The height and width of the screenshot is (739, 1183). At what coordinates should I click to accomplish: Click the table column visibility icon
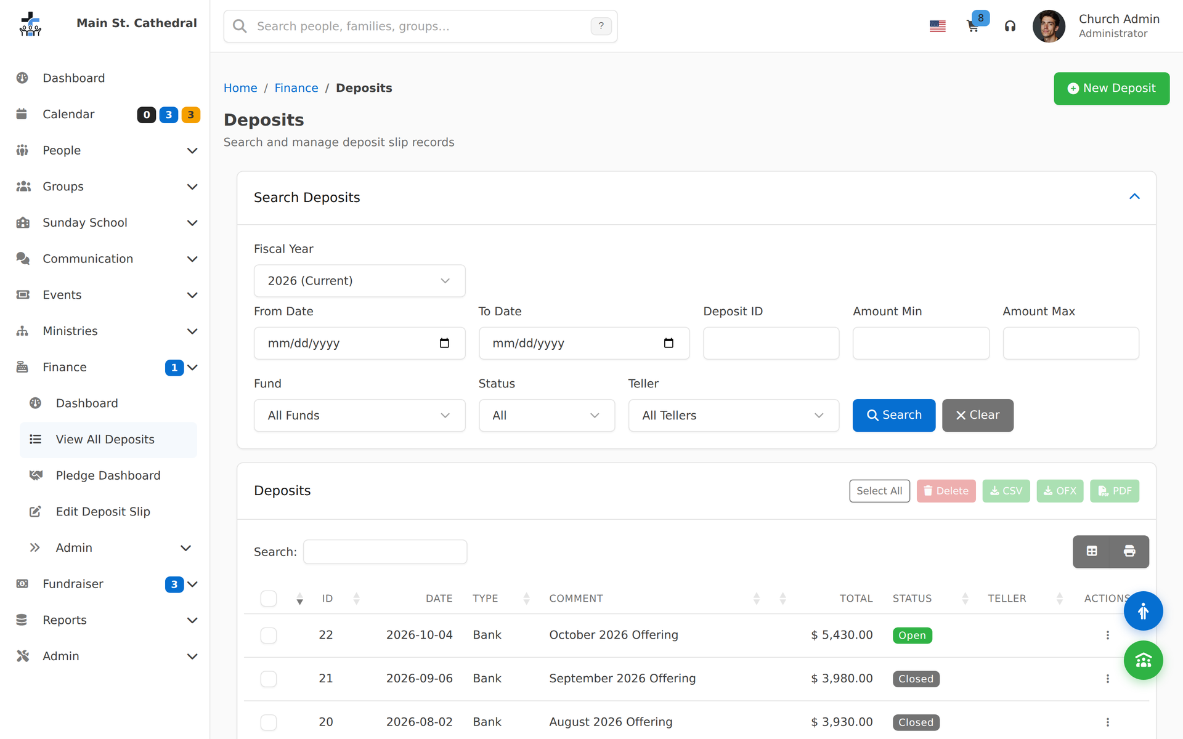1092,551
